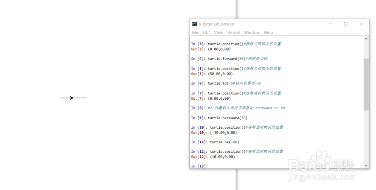376x190 pixels.
Task: Click the In [9] turtle.backward(30) line
Action: [219, 118]
